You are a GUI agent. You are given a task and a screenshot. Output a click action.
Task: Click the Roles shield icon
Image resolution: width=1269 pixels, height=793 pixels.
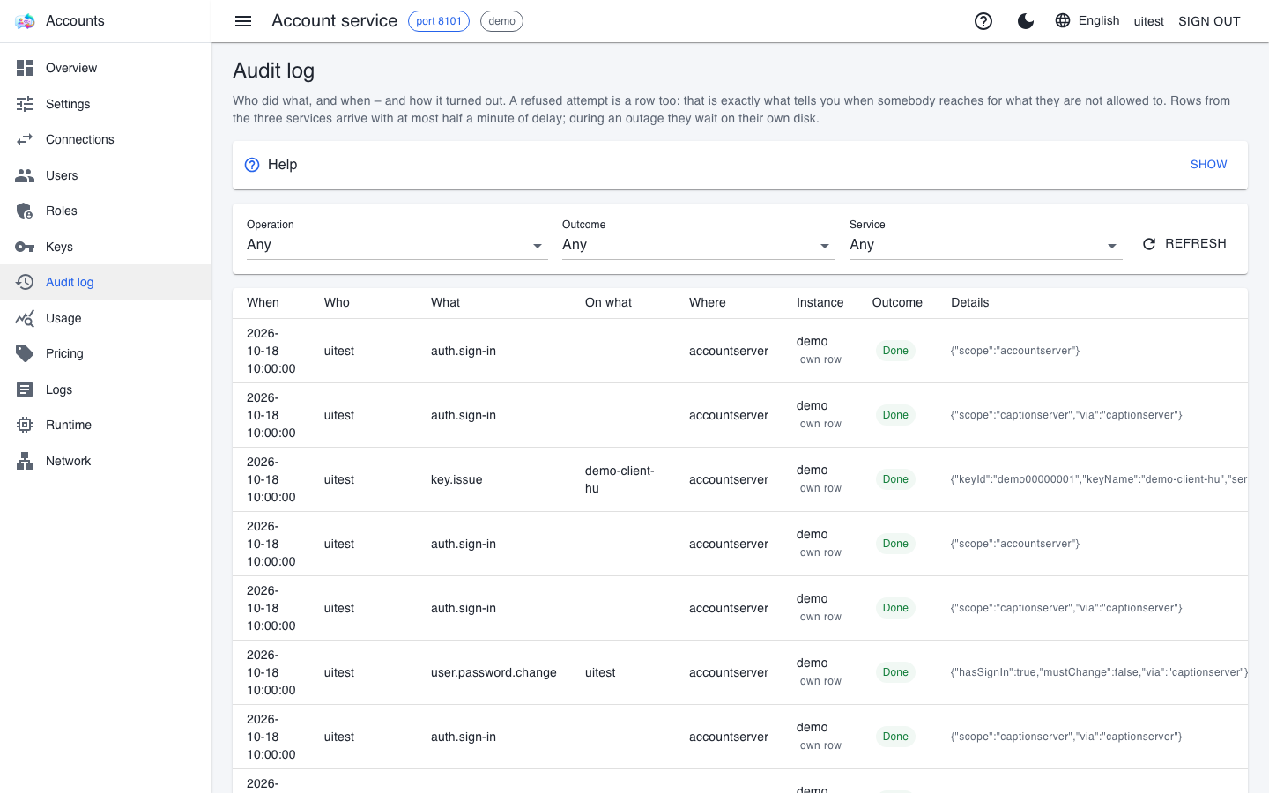pyautogui.click(x=25, y=211)
